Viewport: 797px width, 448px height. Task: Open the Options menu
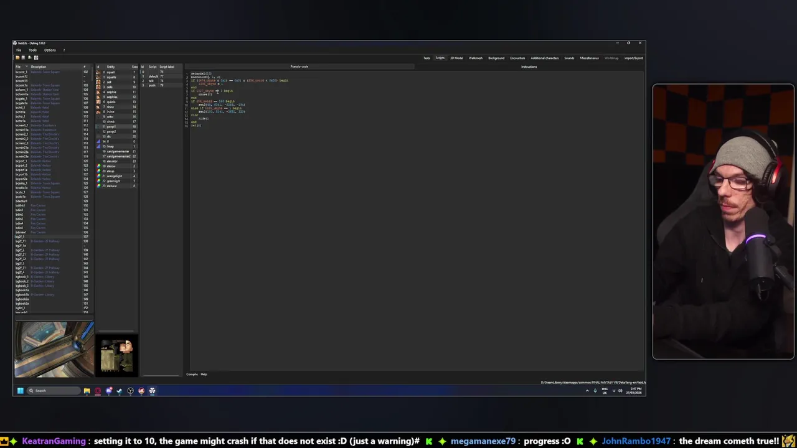tap(50, 50)
